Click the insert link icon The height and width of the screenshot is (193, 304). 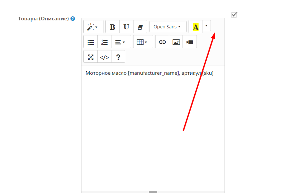(162, 42)
